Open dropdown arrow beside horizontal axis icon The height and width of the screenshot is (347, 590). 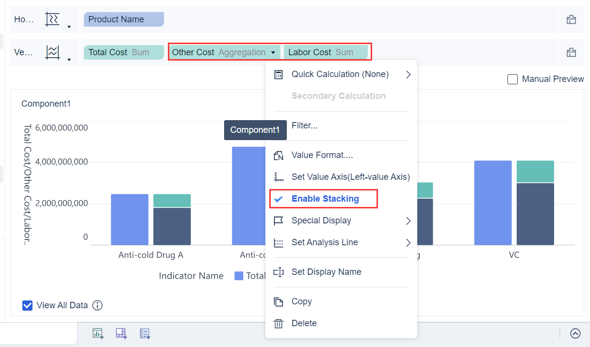point(69,27)
